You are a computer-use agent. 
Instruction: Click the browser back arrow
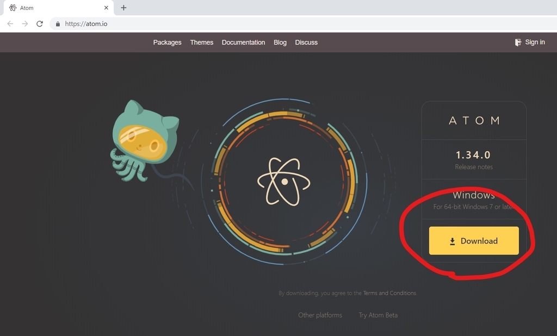pos(10,24)
